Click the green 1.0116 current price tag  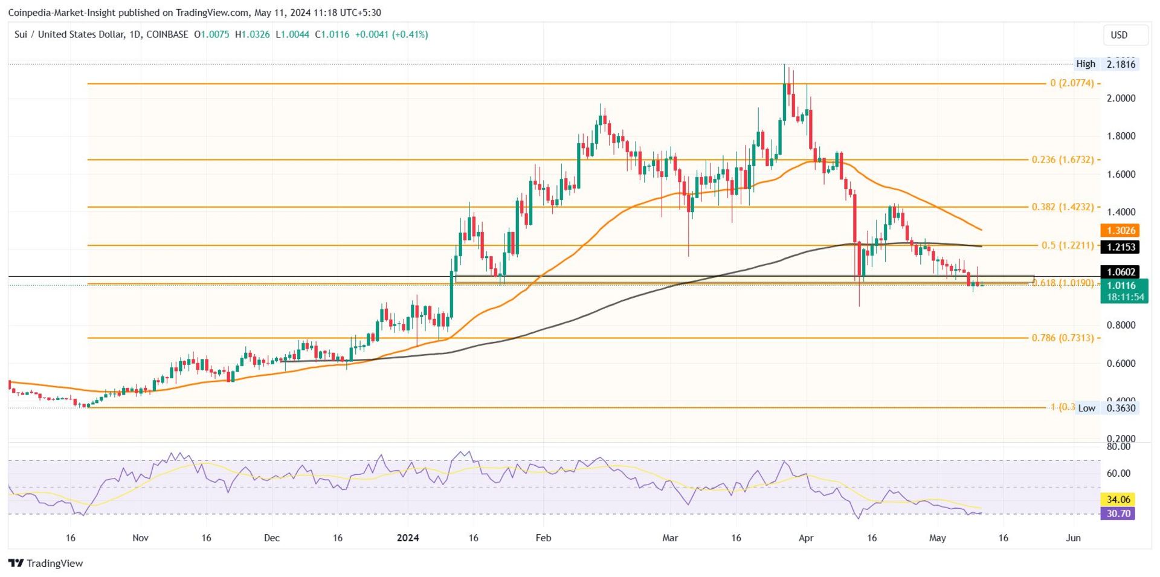tap(1121, 285)
